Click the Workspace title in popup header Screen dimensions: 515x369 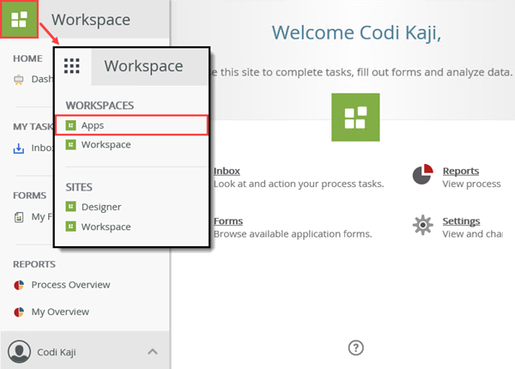(x=143, y=66)
